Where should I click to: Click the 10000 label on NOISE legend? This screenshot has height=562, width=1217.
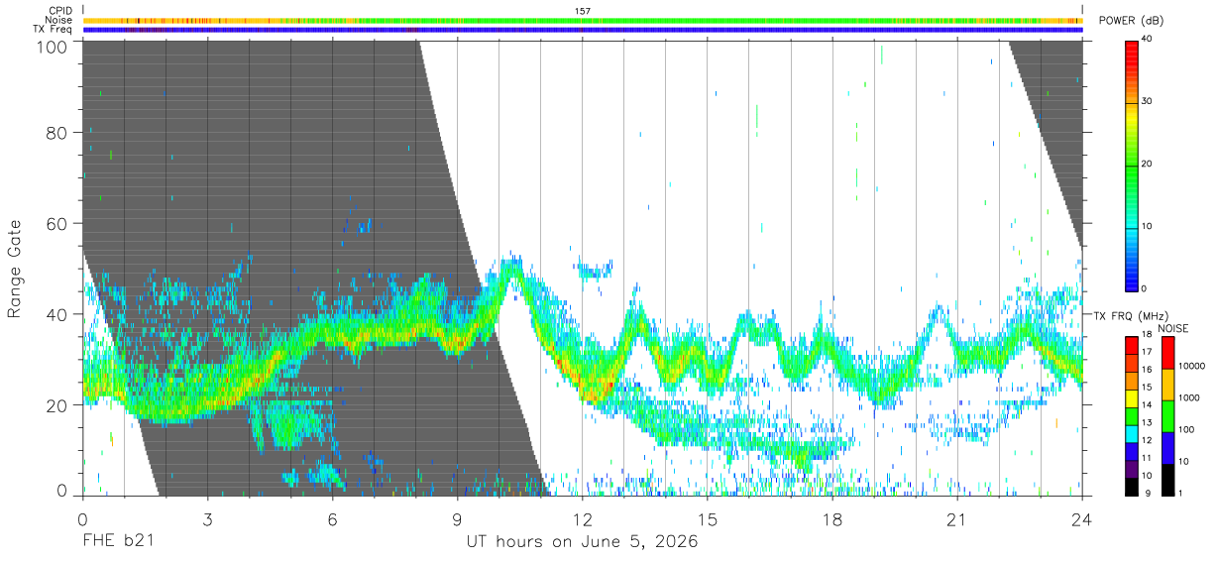tap(1192, 366)
